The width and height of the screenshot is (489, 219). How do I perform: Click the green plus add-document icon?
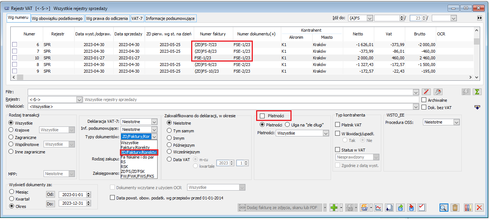tap(334, 208)
